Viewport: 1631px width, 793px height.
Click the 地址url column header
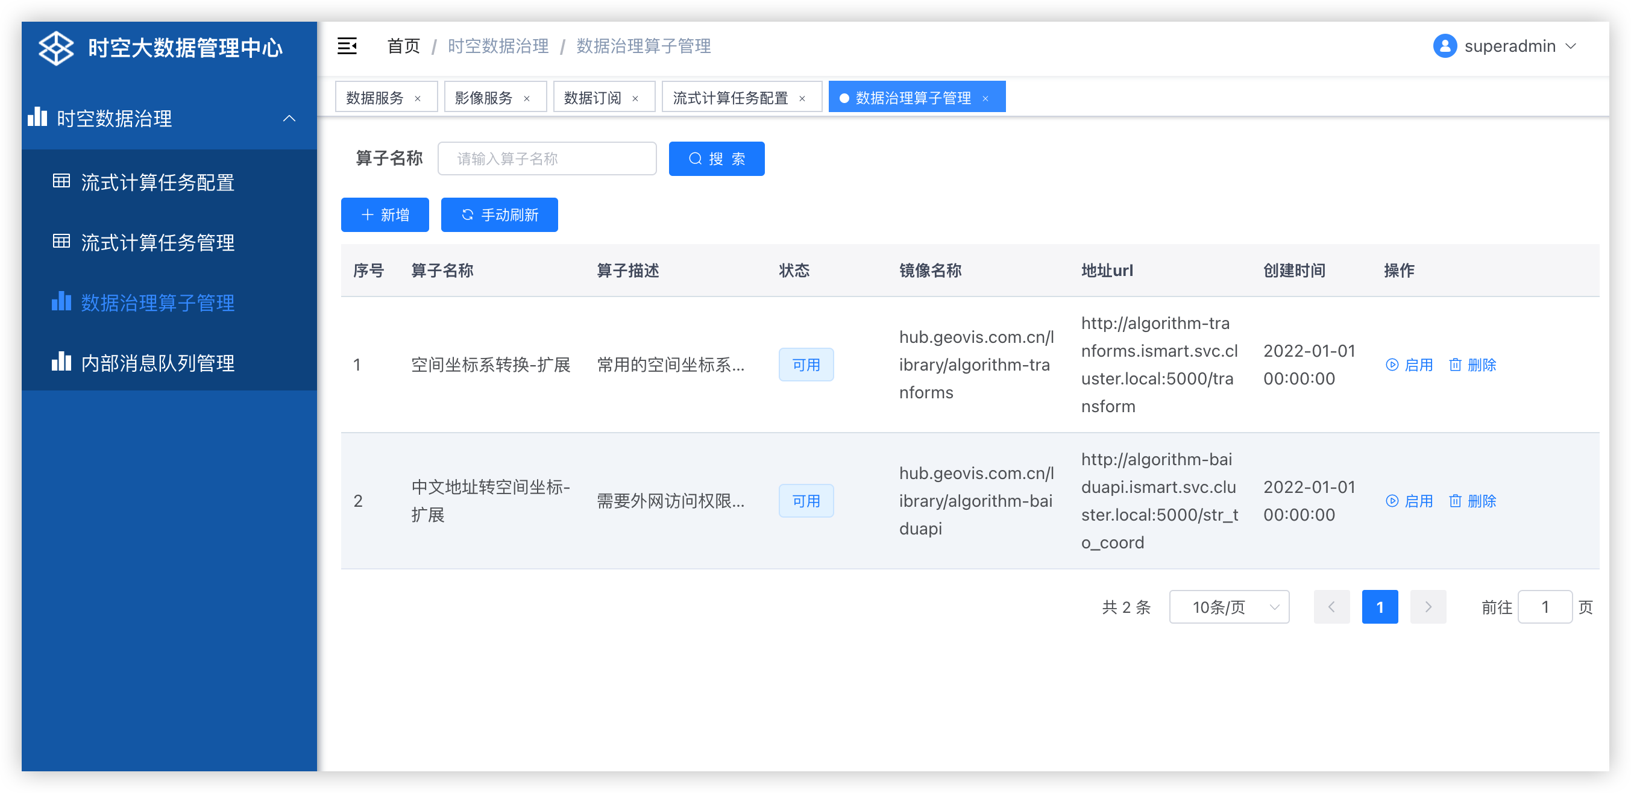(x=1107, y=271)
